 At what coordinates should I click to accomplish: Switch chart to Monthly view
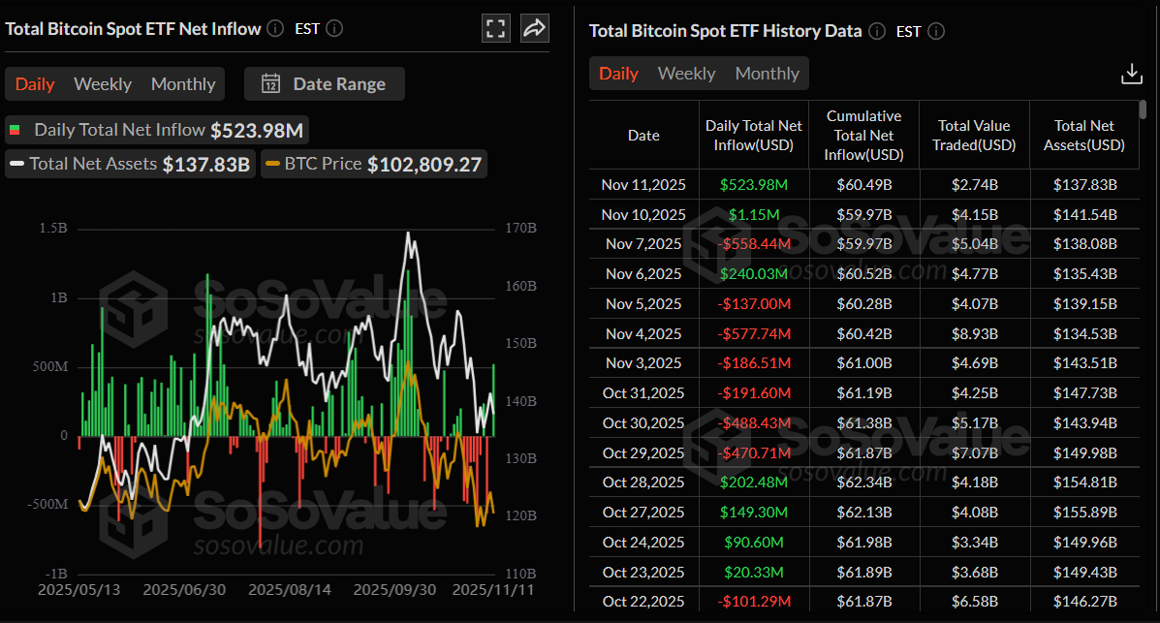tap(183, 84)
